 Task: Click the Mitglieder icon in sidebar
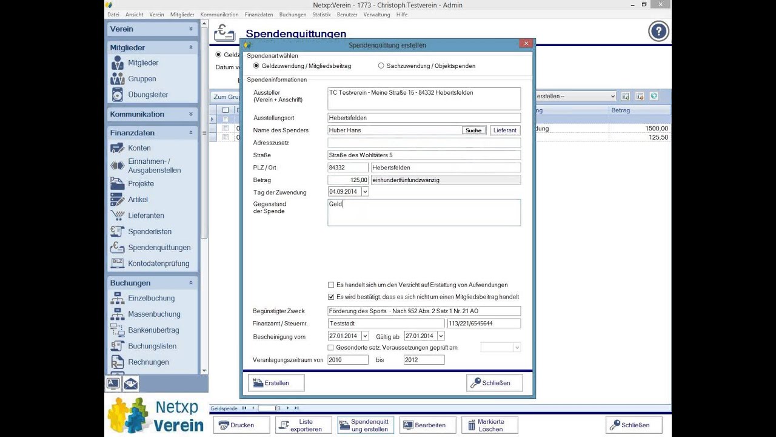[118, 63]
